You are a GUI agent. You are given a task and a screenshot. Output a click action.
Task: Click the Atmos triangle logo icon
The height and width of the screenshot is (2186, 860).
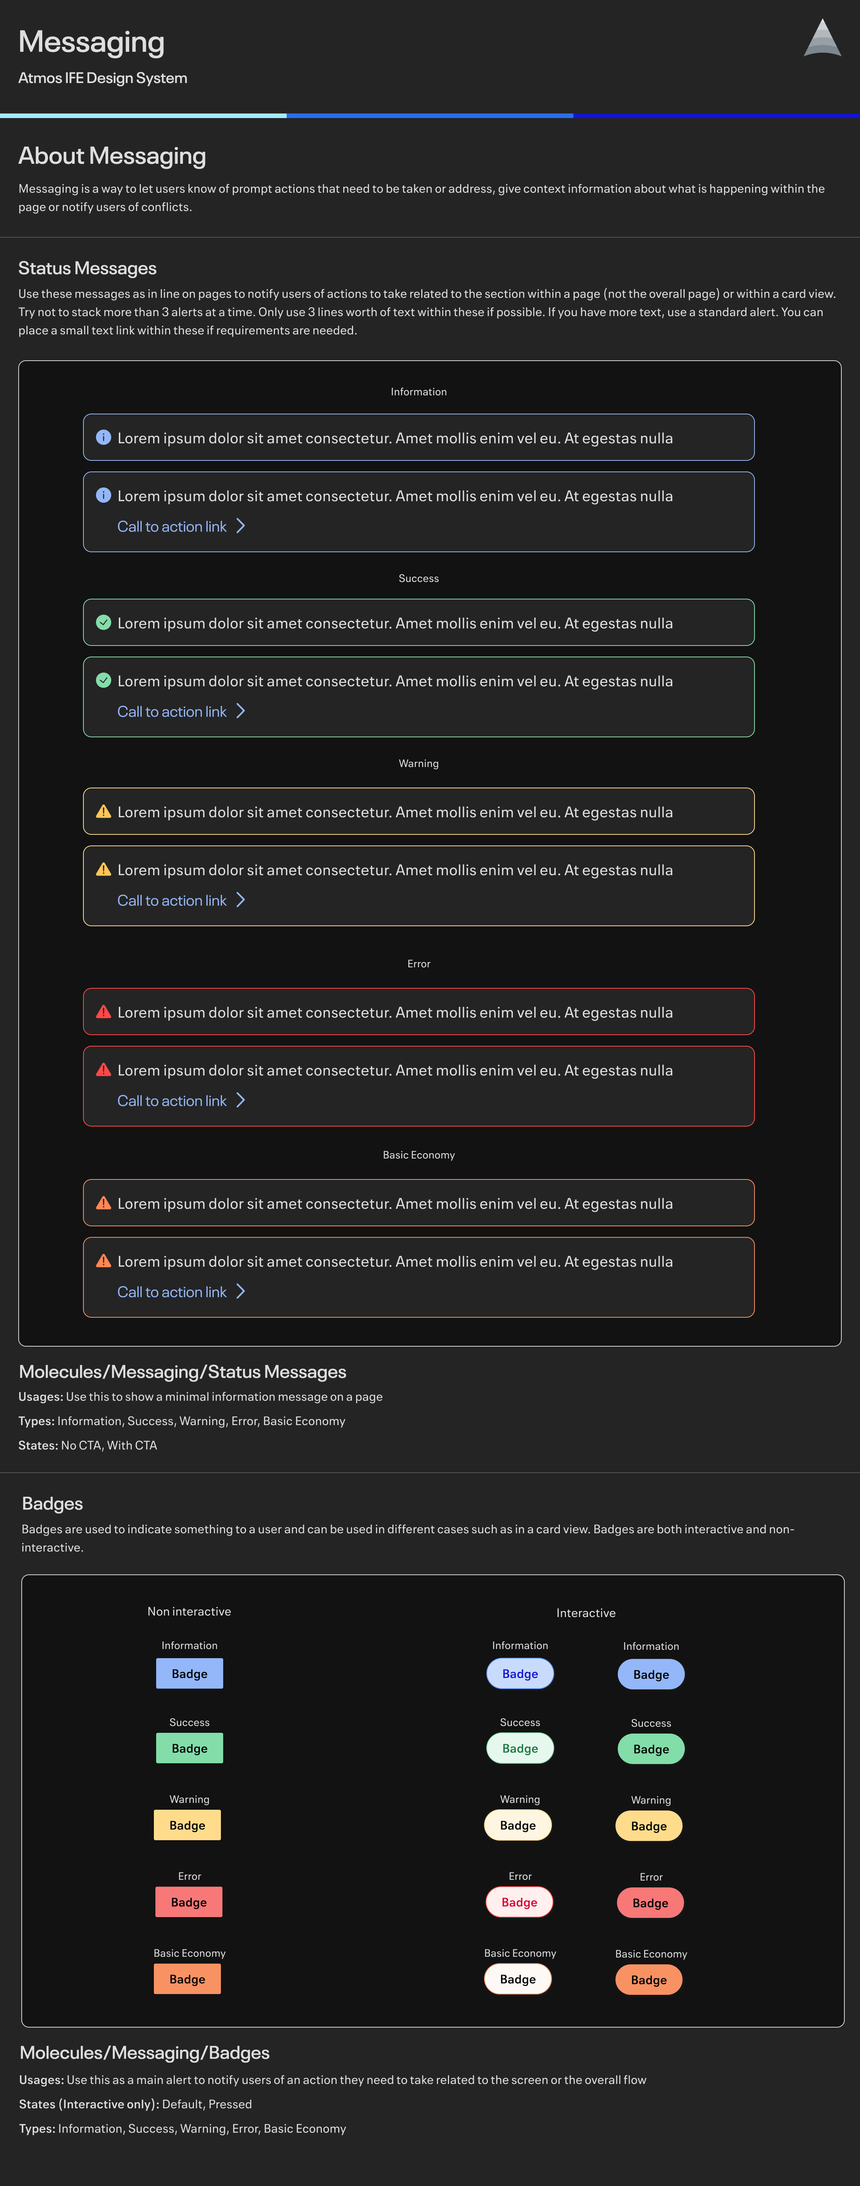tap(822, 37)
